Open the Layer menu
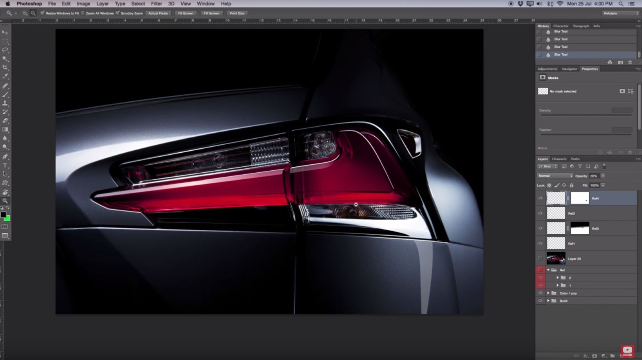The width and height of the screenshot is (642, 360). coord(102,4)
